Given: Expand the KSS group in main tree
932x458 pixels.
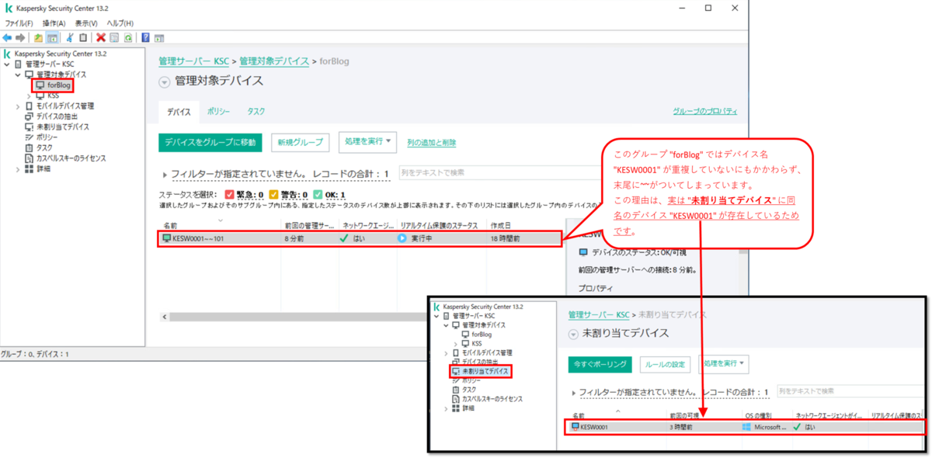Looking at the screenshot, I should point(29,95).
